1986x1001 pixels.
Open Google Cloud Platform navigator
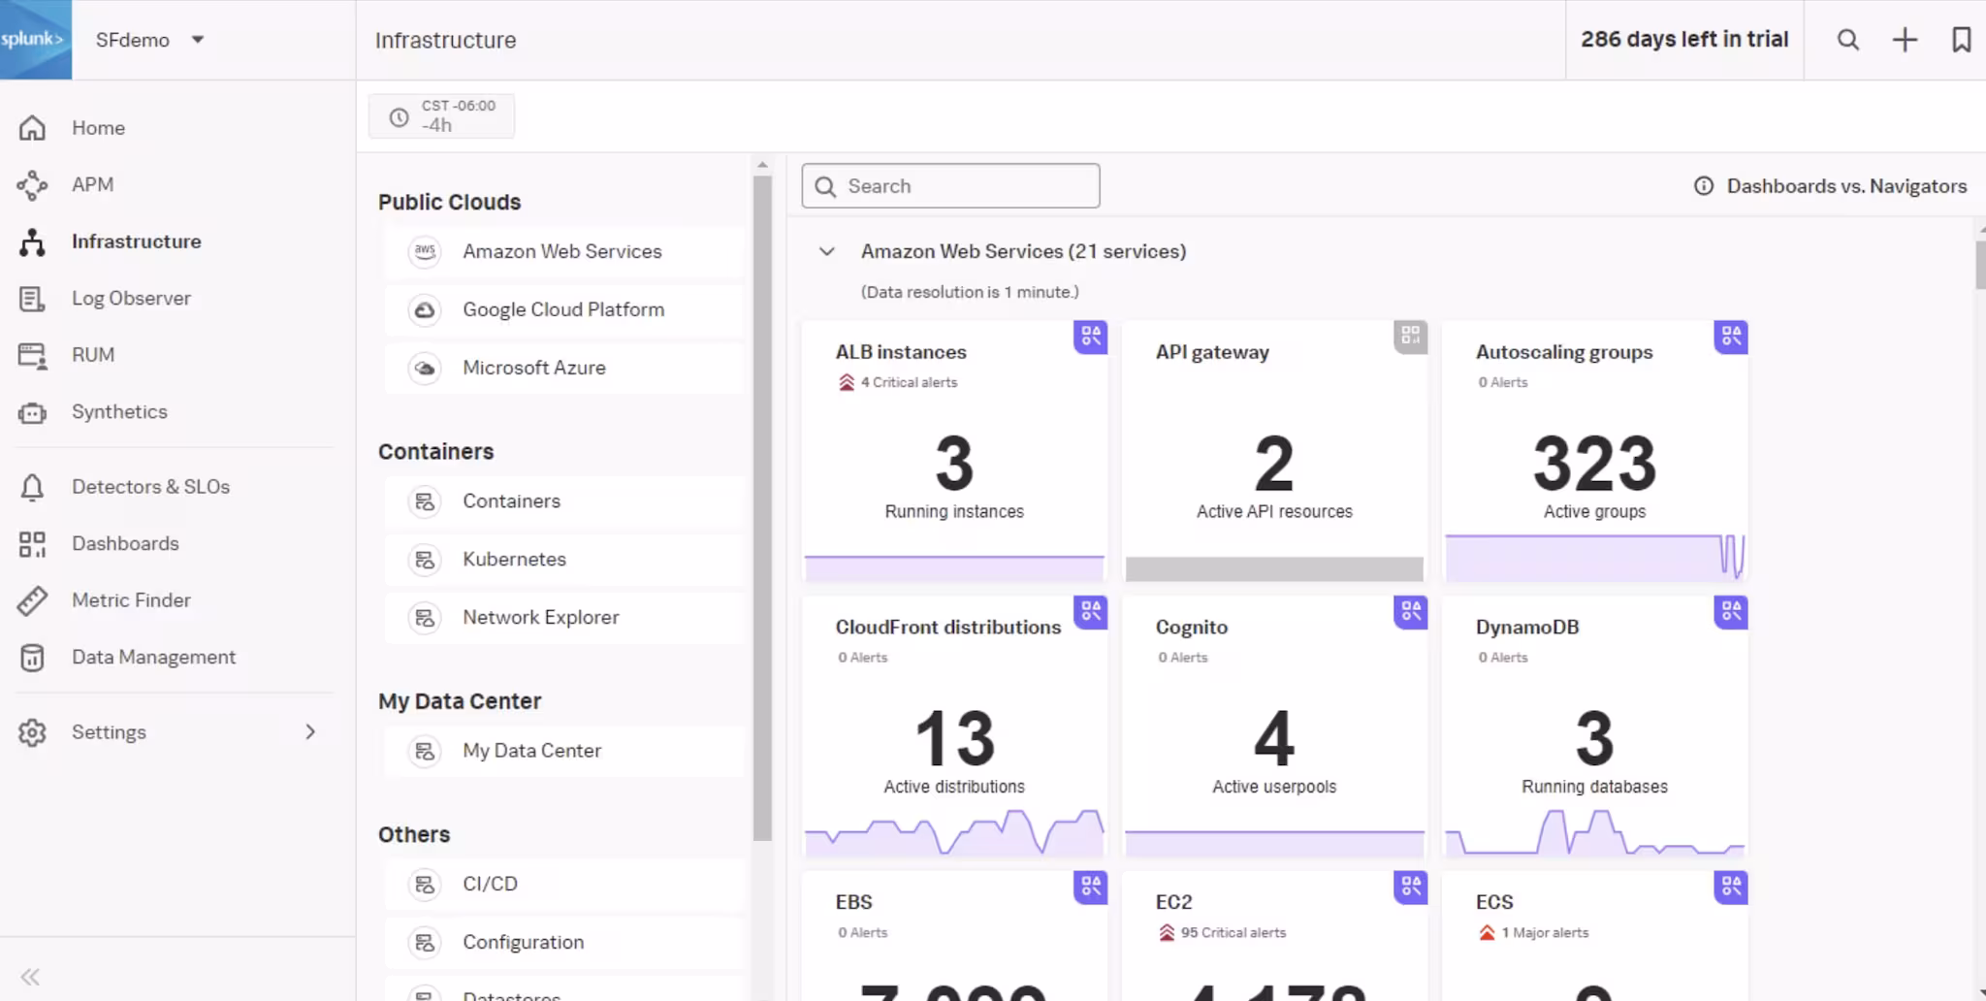[562, 310]
